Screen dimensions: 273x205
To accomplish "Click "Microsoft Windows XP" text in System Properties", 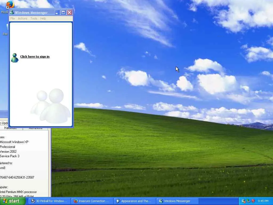I will (x=14, y=142).
